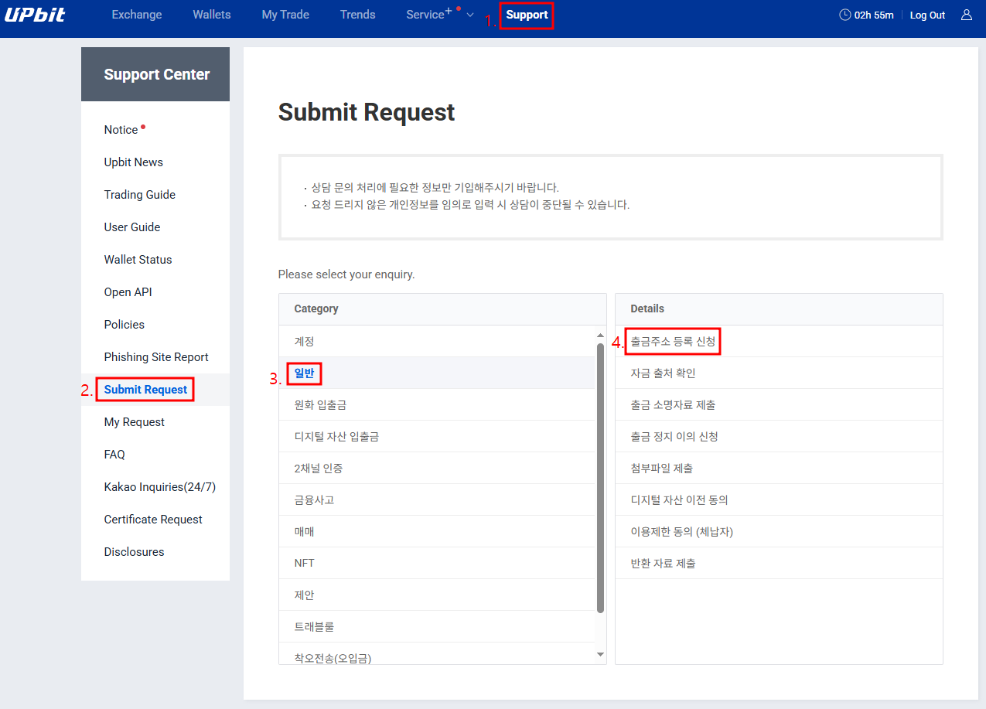The image size is (986, 709).
Task: Open the My Trade page
Action: [285, 14]
